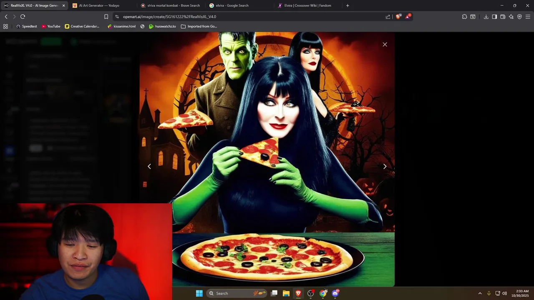This screenshot has height=300, width=534.
Task: Open the Speedtest bookmark
Action: tap(26, 26)
